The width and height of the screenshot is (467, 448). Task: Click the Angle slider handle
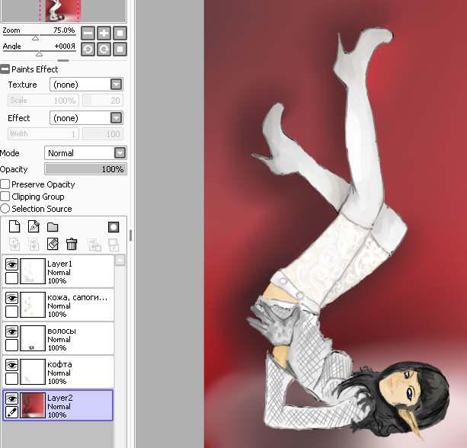tap(39, 54)
